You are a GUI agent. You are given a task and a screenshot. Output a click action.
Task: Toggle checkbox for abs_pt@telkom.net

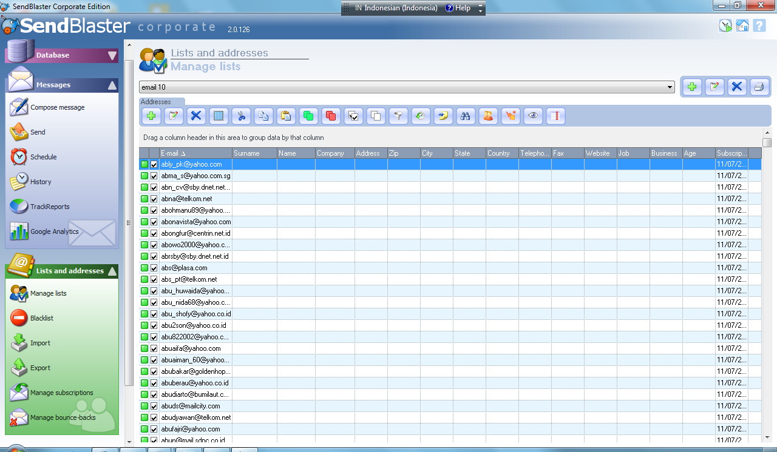[154, 279]
